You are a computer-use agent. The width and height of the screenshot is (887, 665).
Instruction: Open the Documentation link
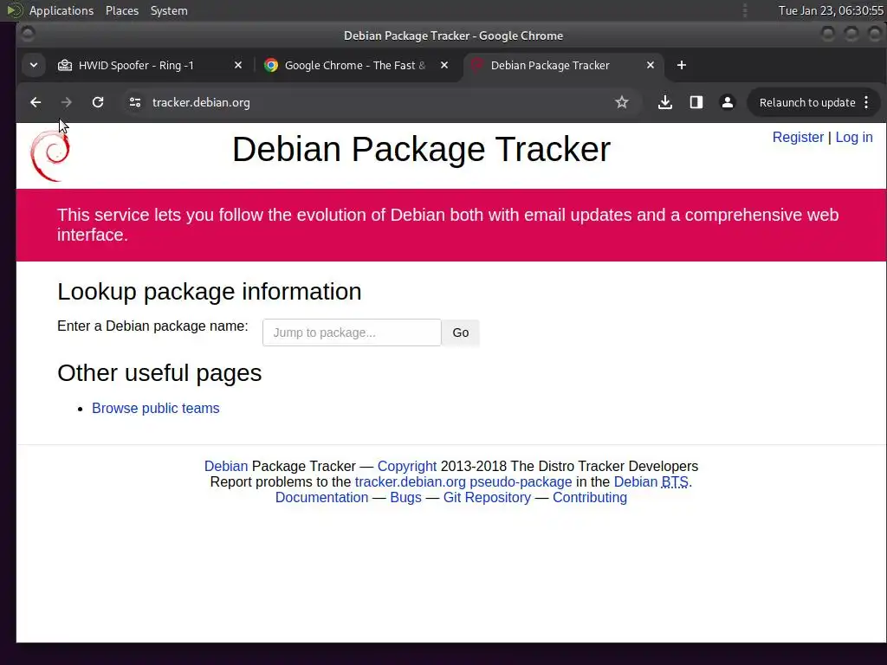pos(322,498)
